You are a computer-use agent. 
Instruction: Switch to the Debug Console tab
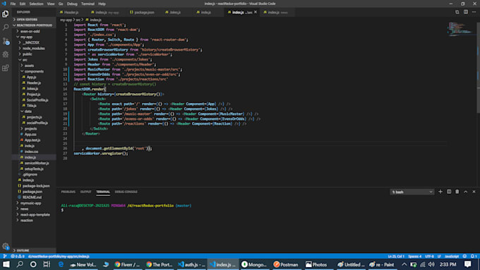(126, 192)
